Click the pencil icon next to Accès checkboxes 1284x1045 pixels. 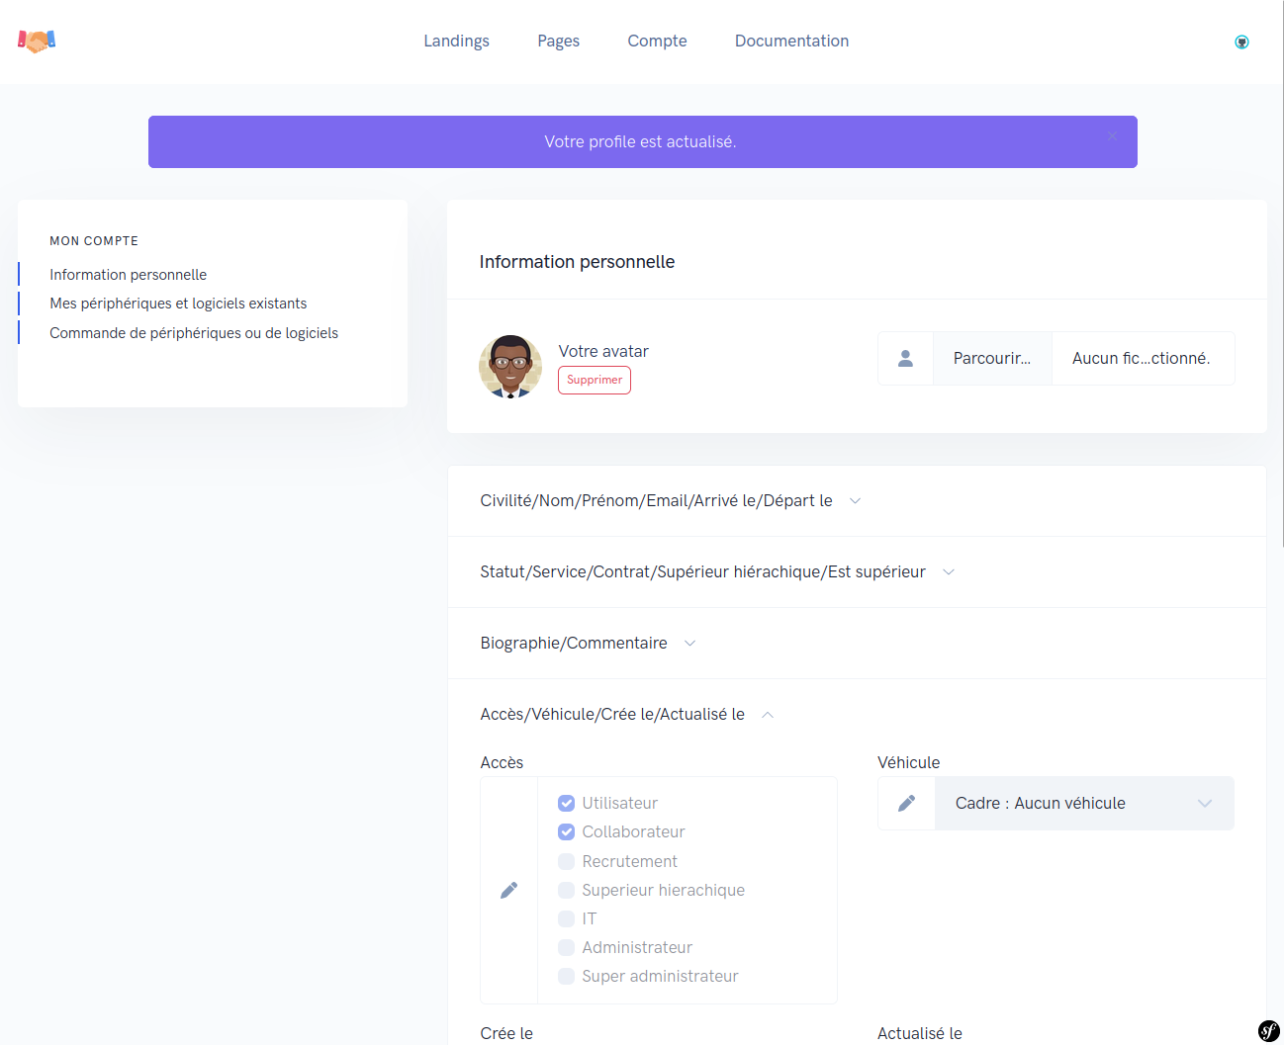[x=509, y=890]
